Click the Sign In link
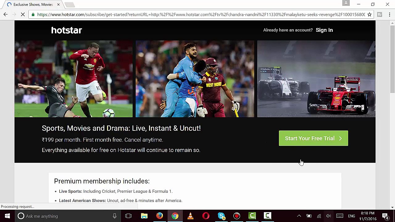This screenshot has height=222, width=395. [324, 30]
